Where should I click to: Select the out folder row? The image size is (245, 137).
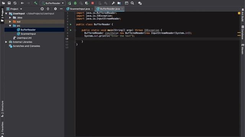coord(34,22)
